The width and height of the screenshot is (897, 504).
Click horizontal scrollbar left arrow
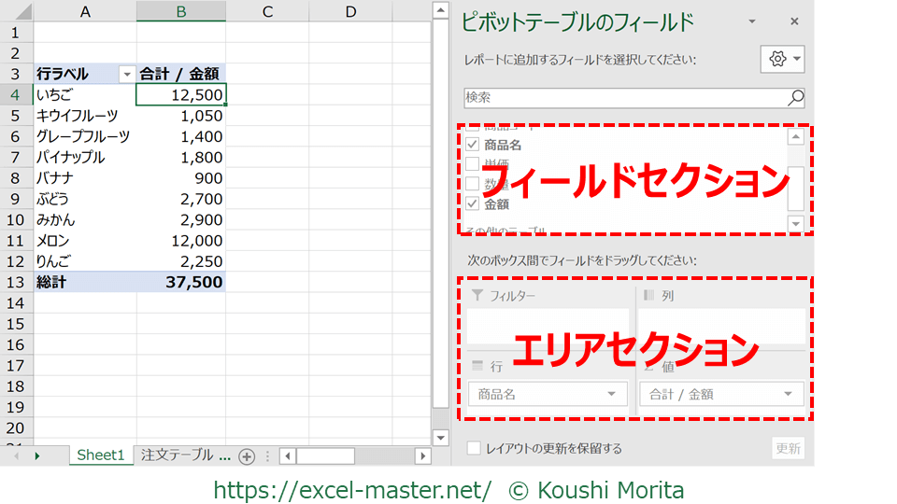288,456
